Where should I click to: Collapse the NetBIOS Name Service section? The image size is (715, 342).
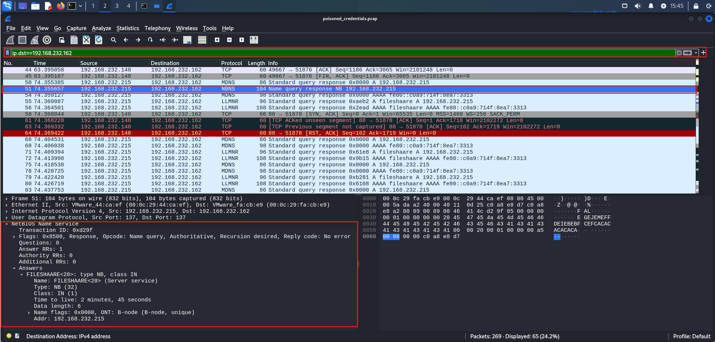7,224
